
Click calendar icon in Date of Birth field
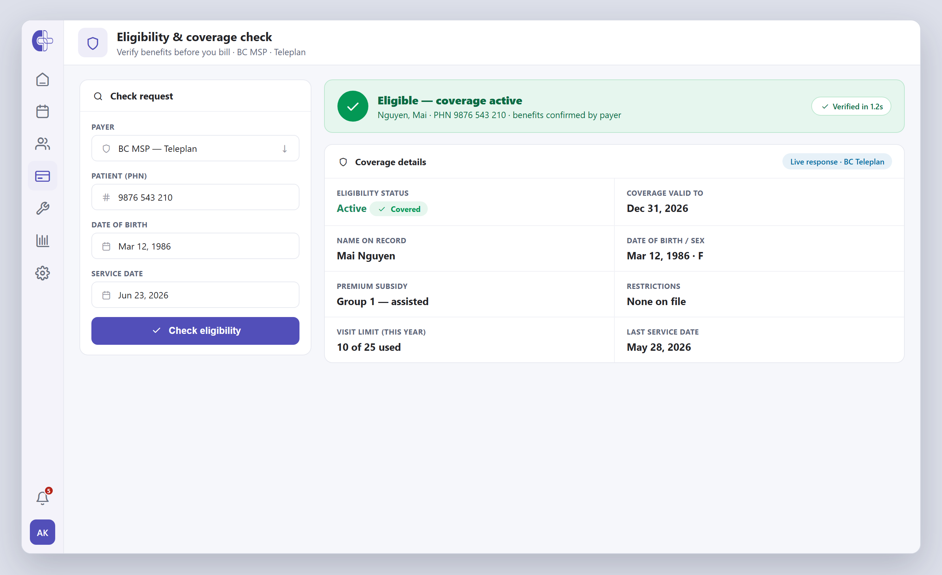pyautogui.click(x=106, y=247)
